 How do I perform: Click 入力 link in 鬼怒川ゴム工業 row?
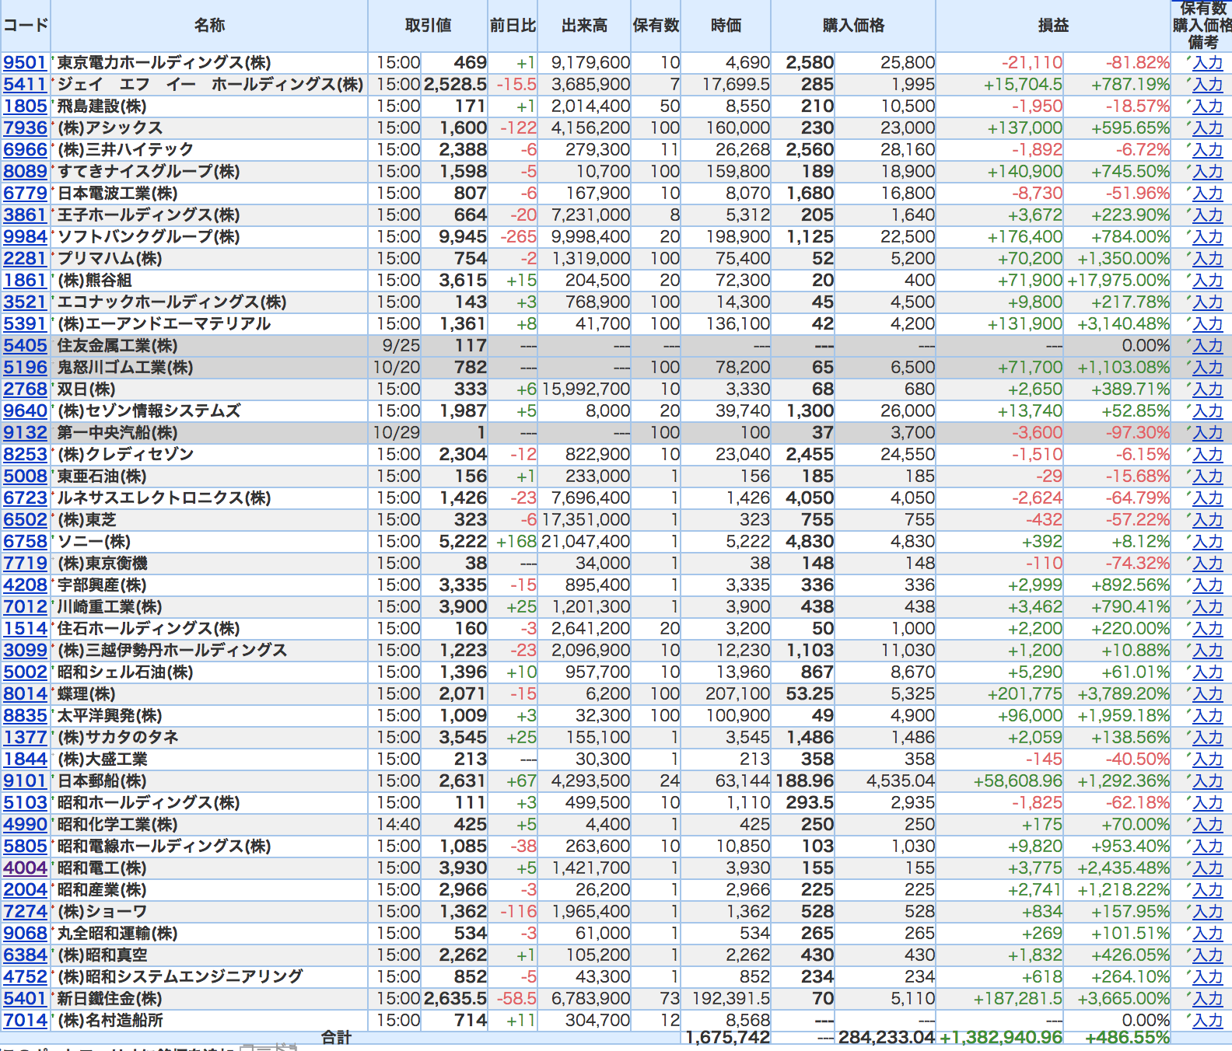tap(1208, 368)
